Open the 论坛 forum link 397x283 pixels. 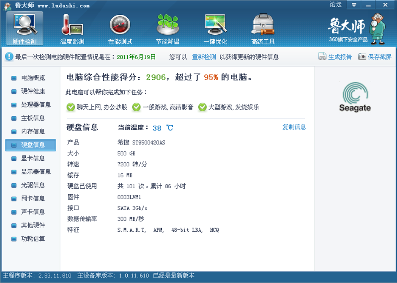335,5
